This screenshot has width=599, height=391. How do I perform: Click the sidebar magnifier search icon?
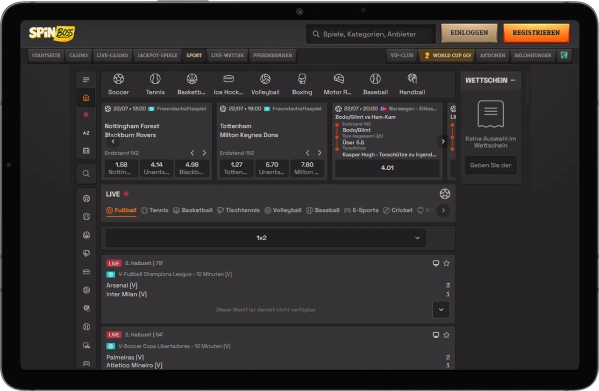pos(86,174)
